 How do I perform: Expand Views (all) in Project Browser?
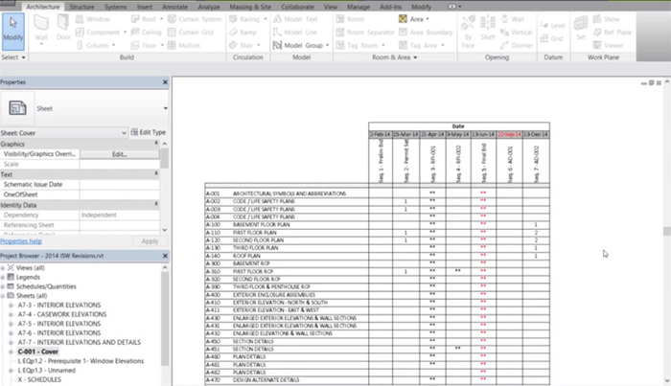pos(3,268)
